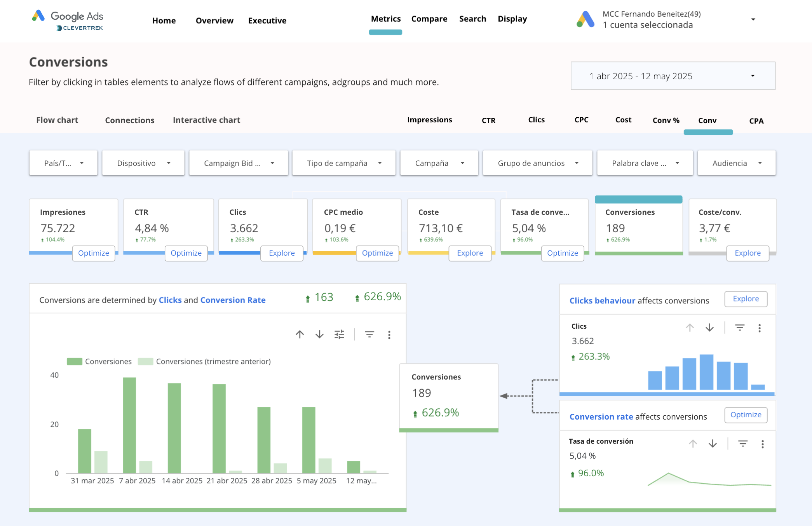Image resolution: width=812 pixels, height=526 pixels.
Task: Open three-dot menu in Clics chart
Action: coord(760,328)
